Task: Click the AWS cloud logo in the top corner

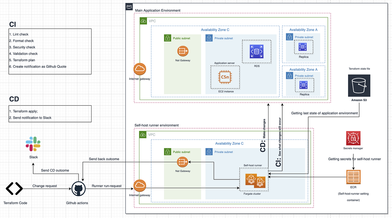Action: coord(129,6)
